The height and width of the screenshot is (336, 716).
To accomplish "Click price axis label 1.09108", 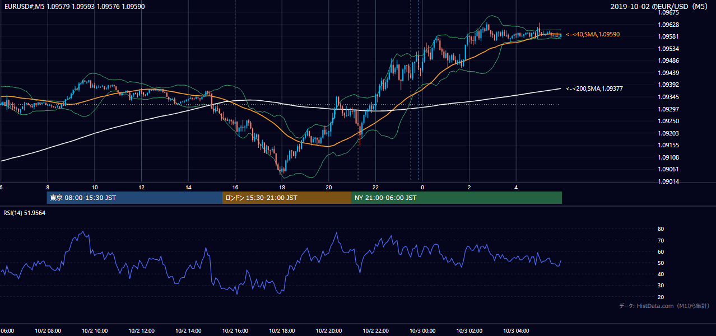I will tap(667, 157).
